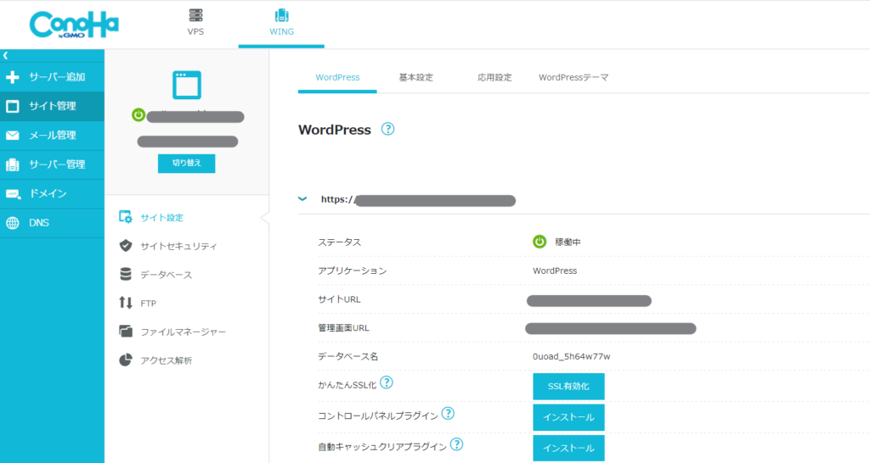The image size is (870, 463).
Task: Open サイト設定 submenu item
Action: pyautogui.click(x=161, y=218)
